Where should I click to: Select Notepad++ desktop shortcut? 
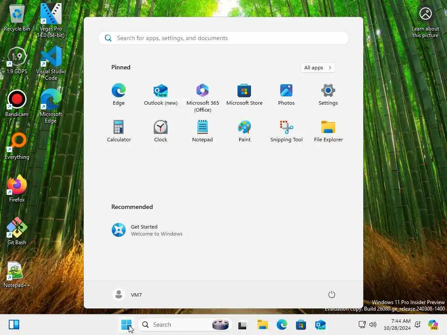pyautogui.click(x=17, y=274)
